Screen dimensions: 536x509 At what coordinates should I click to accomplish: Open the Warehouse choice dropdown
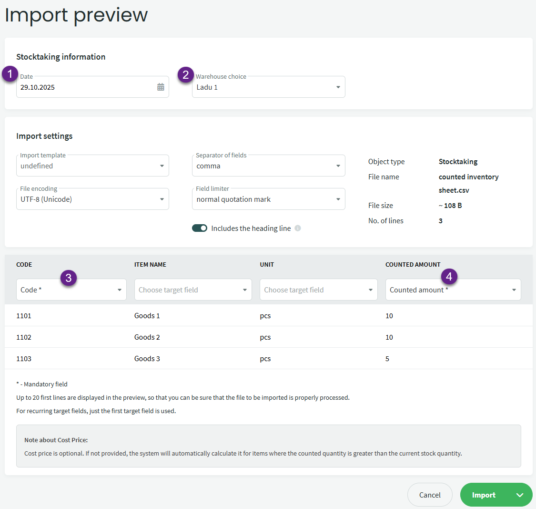click(268, 87)
